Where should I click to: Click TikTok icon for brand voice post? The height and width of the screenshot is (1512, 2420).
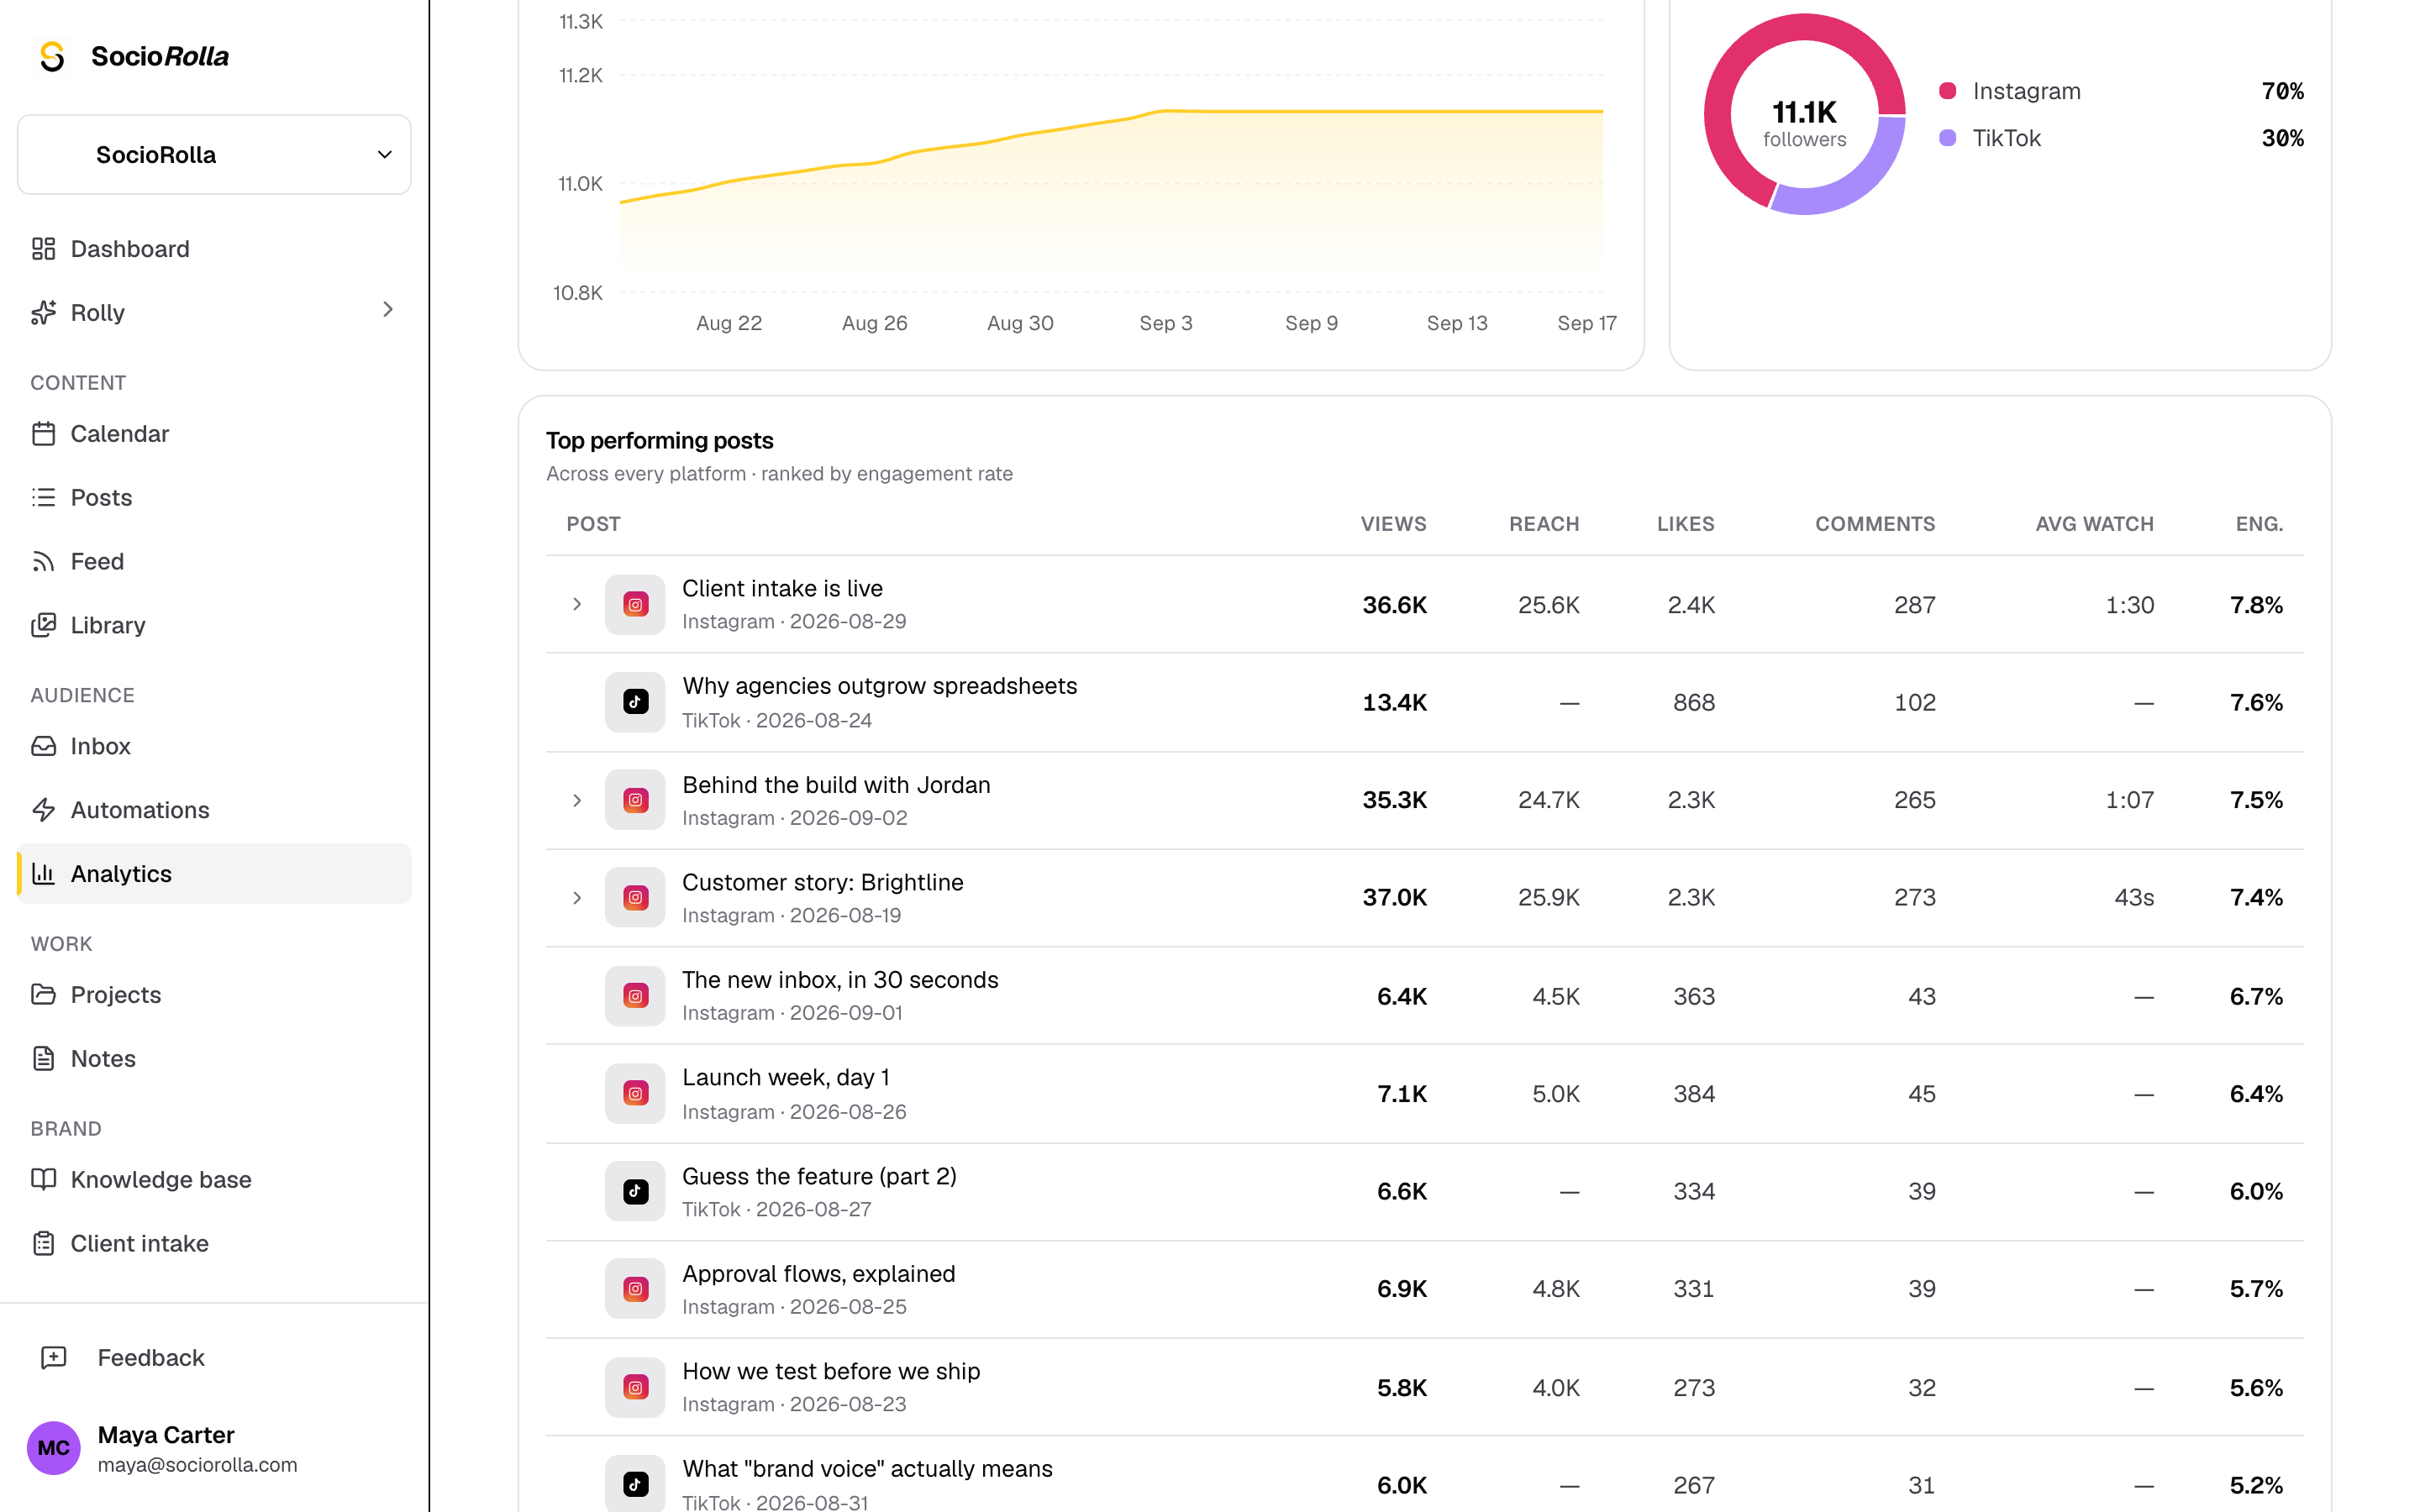coord(635,1484)
